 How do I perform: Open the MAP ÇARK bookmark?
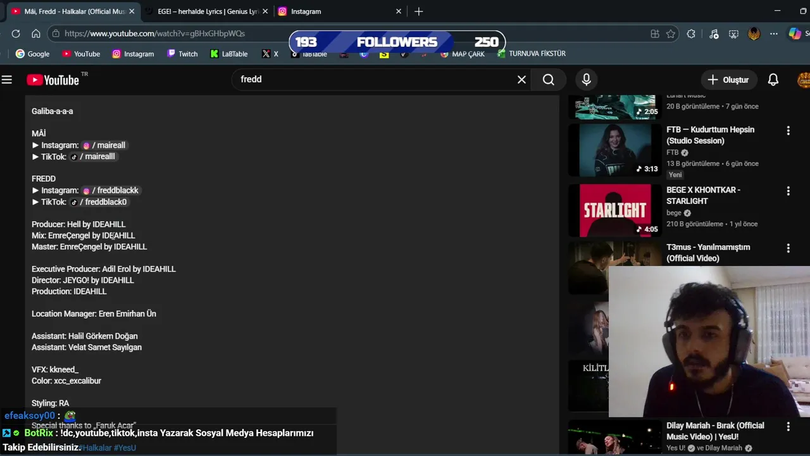(x=463, y=54)
